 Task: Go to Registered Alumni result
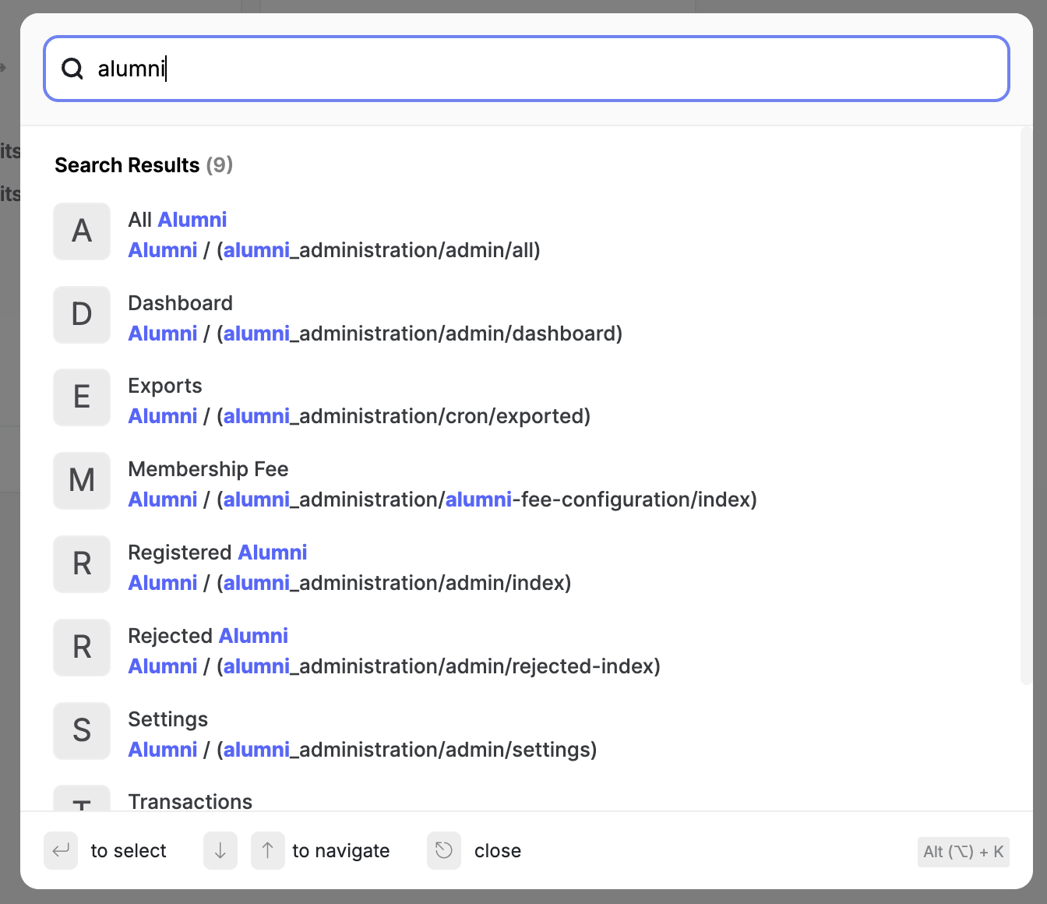pos(217,553)
